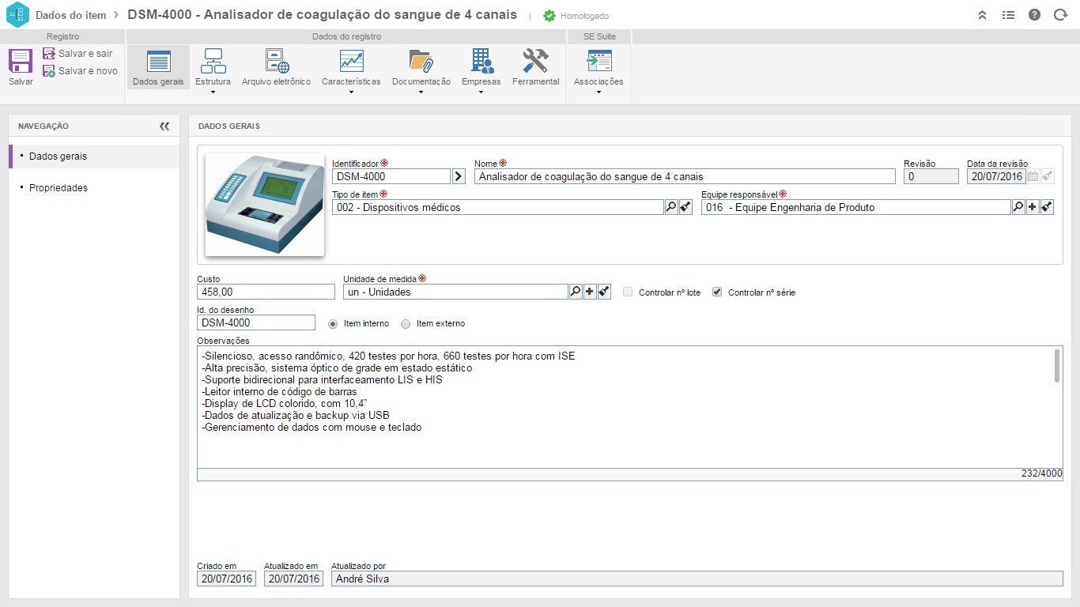Image resolution: width=1080 pixels, height=607 pixels.
Task: Click the Salvar e sair button
Action: point(77,54)
